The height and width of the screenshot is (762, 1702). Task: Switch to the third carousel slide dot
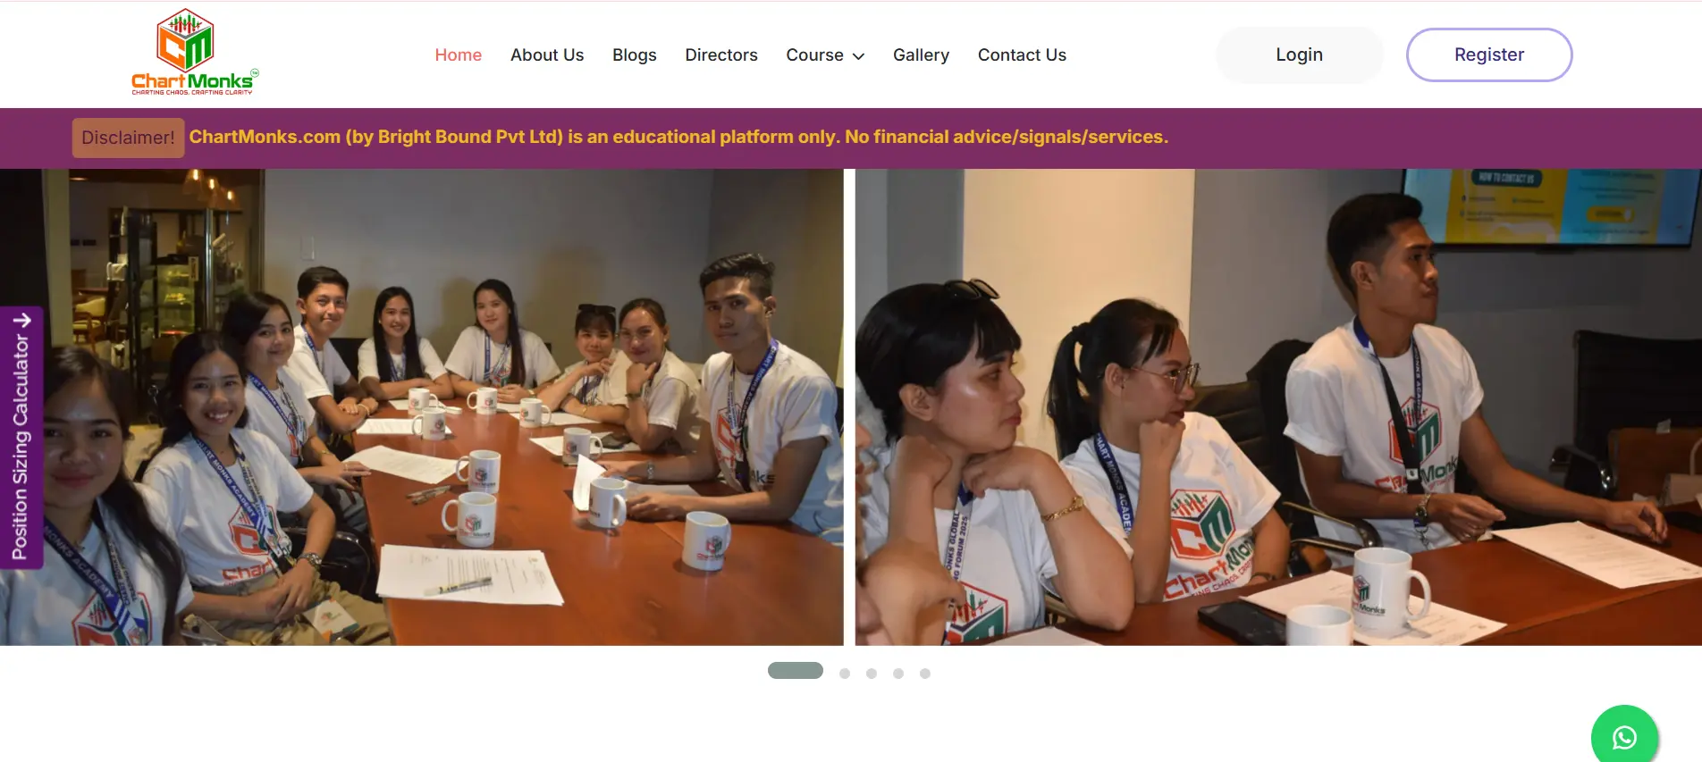point(872,674)
